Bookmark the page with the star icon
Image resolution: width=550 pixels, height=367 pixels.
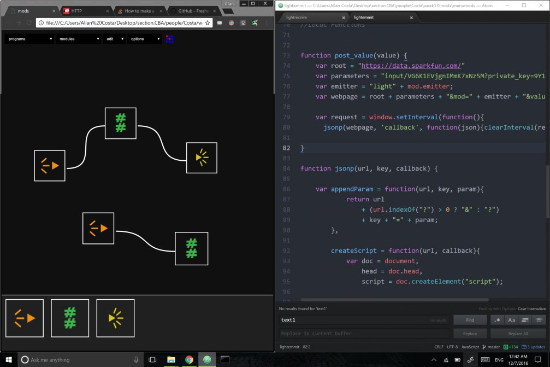[206, 23]
